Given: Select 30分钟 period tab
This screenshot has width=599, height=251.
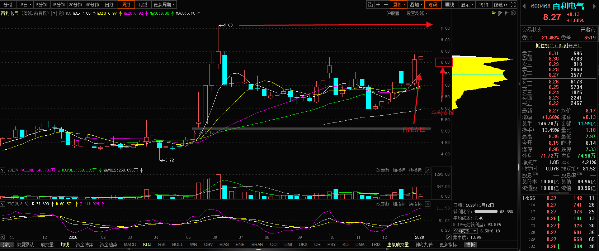Looking at the screenshot, I should pos(75,5).
